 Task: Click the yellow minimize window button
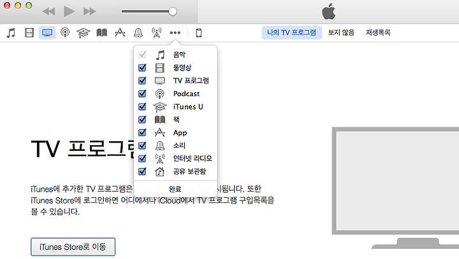pos(18,5)
